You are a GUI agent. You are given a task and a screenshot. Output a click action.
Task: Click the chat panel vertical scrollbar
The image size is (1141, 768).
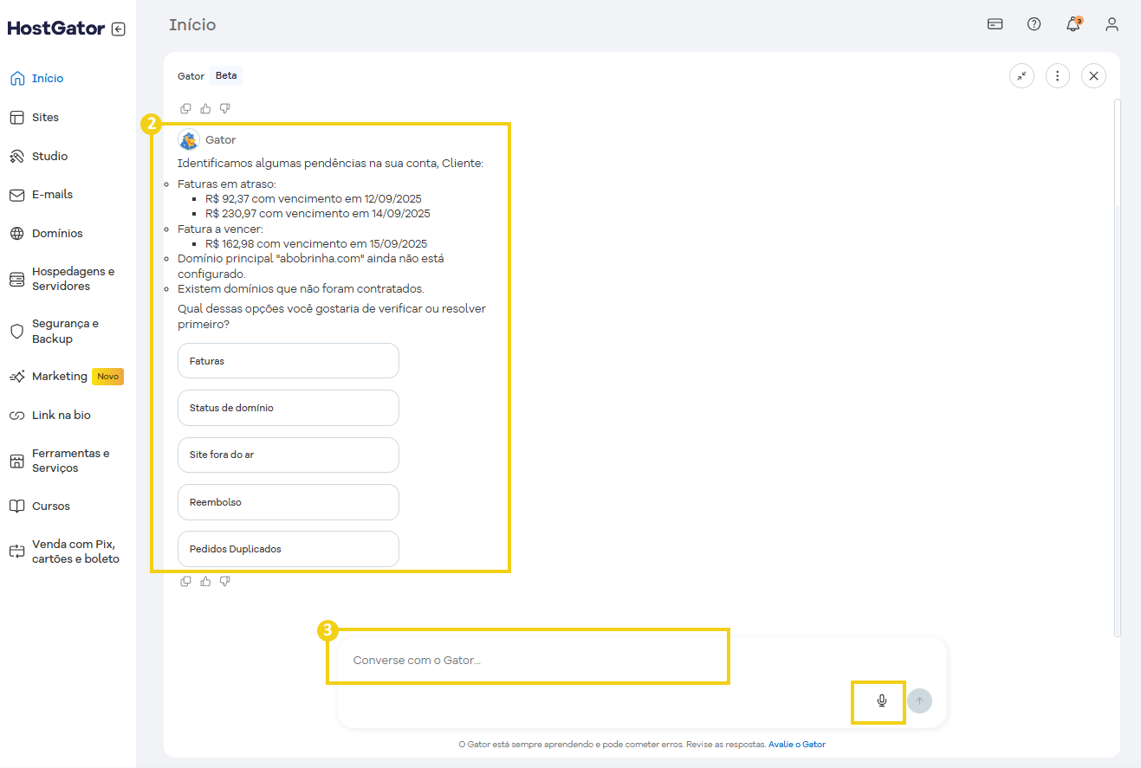[1117, 346]
